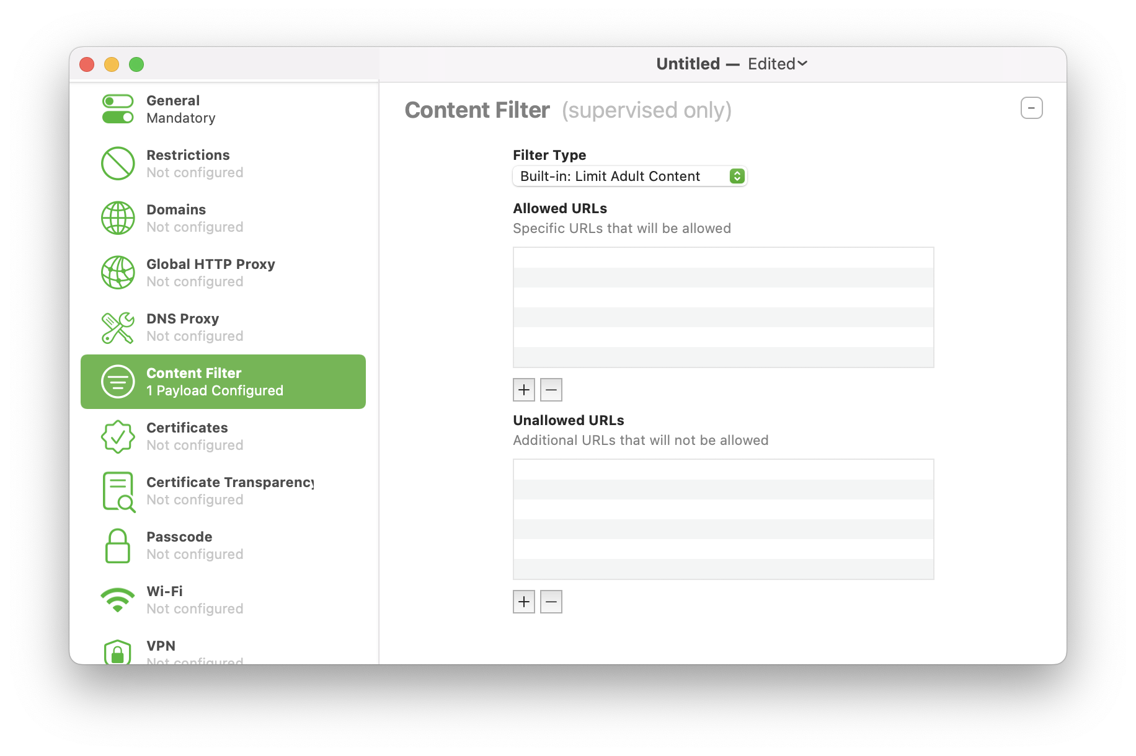This screenshot has height=756, width=1136.
Task: Click the Passcode padlock icon
Action: click(x=118, y=546)
